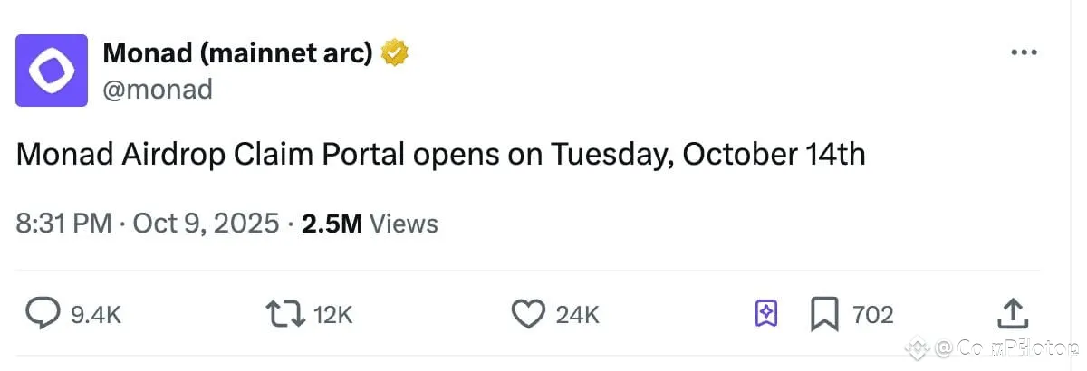The height and width of the screenshot is (371, 1087).
Task: Click the Oct 9, 2025 date
Action: [x=206, y=224]
